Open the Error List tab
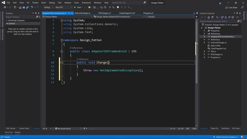 (x=9, y=132)
